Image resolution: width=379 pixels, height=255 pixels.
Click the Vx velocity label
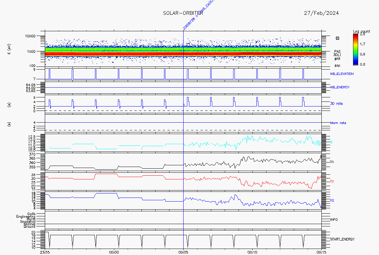pos(332,162)
